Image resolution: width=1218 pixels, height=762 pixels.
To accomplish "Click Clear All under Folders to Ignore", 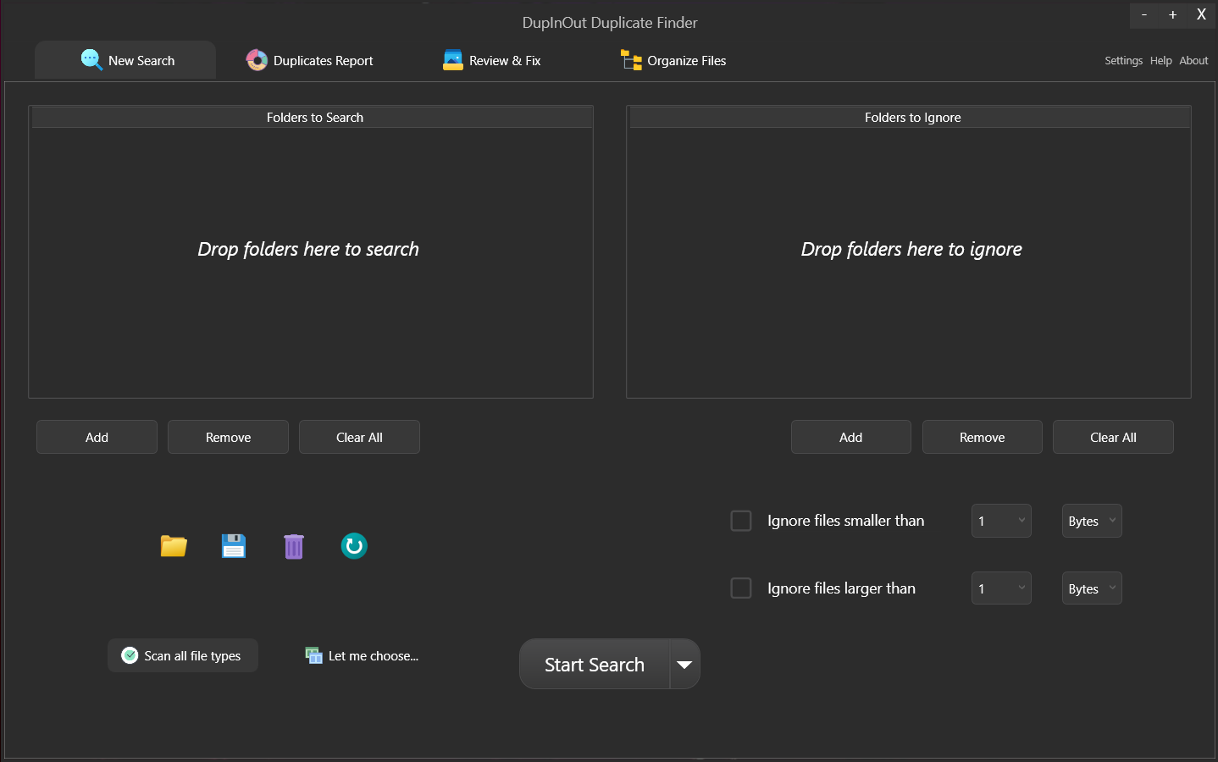I will 1113,437.
